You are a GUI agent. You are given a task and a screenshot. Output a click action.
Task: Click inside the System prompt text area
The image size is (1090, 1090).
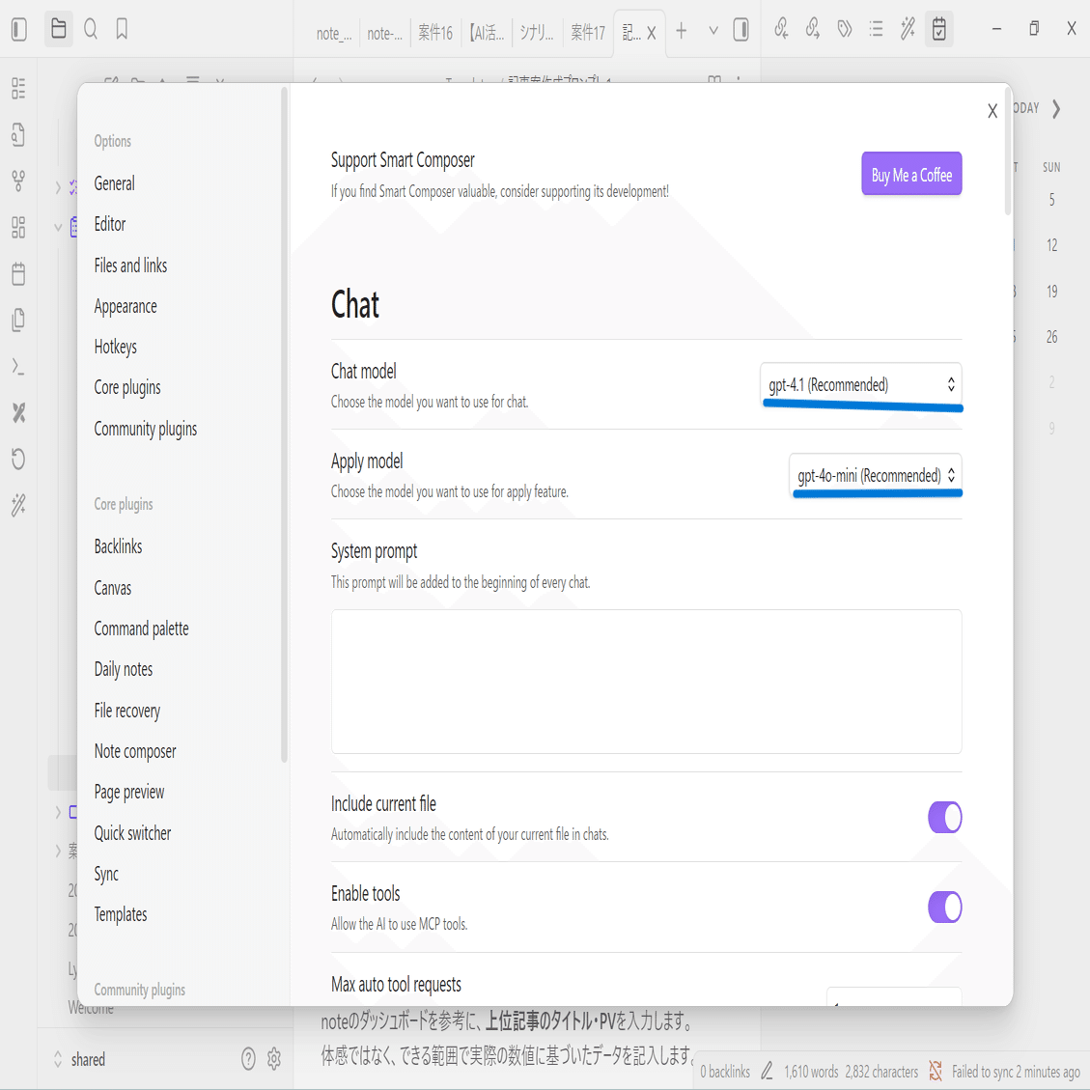pos(647,682)
